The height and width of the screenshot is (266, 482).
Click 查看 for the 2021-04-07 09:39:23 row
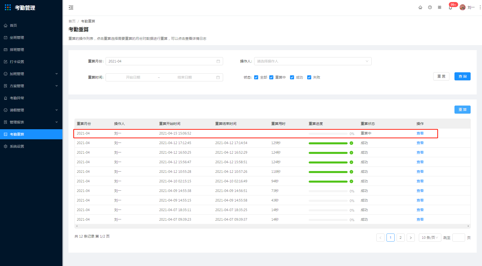[420, 219]
